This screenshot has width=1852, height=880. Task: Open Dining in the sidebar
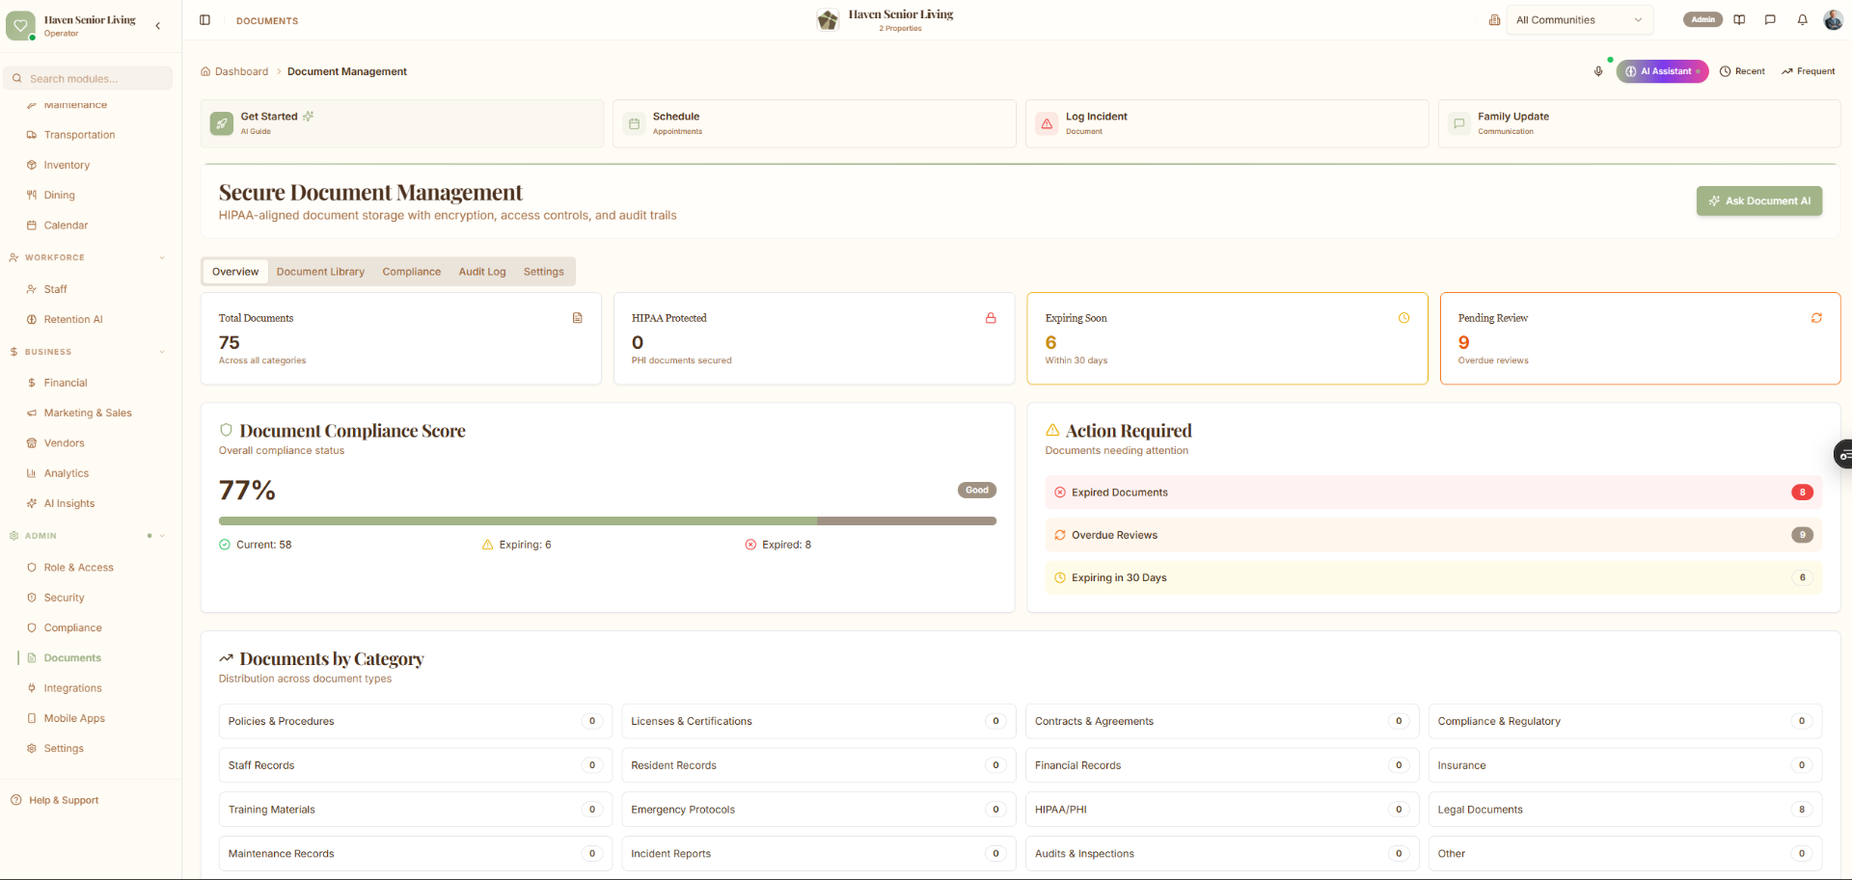pyautogui.click(x=59, y=195)
